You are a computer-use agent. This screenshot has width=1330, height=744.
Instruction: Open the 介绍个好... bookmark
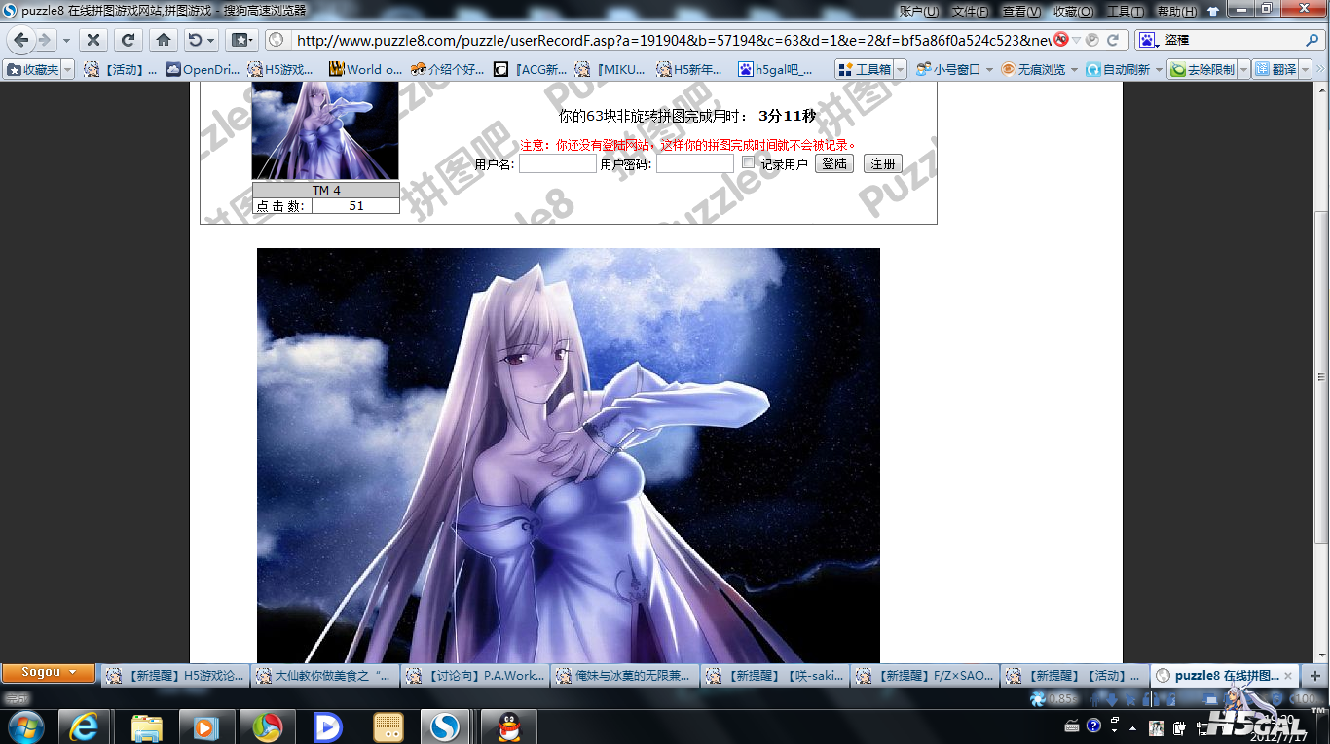(447, 70)
